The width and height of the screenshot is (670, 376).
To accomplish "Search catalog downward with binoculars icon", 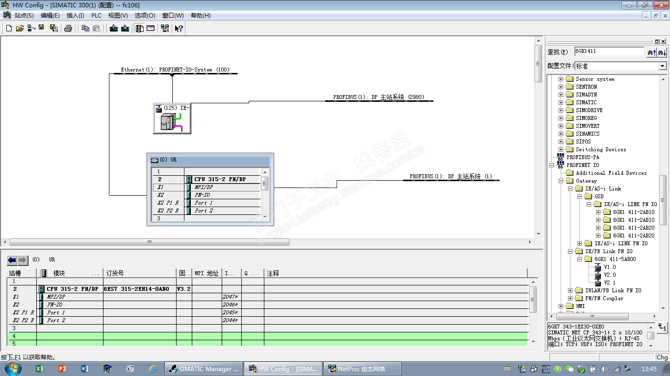I will [662, 52].
